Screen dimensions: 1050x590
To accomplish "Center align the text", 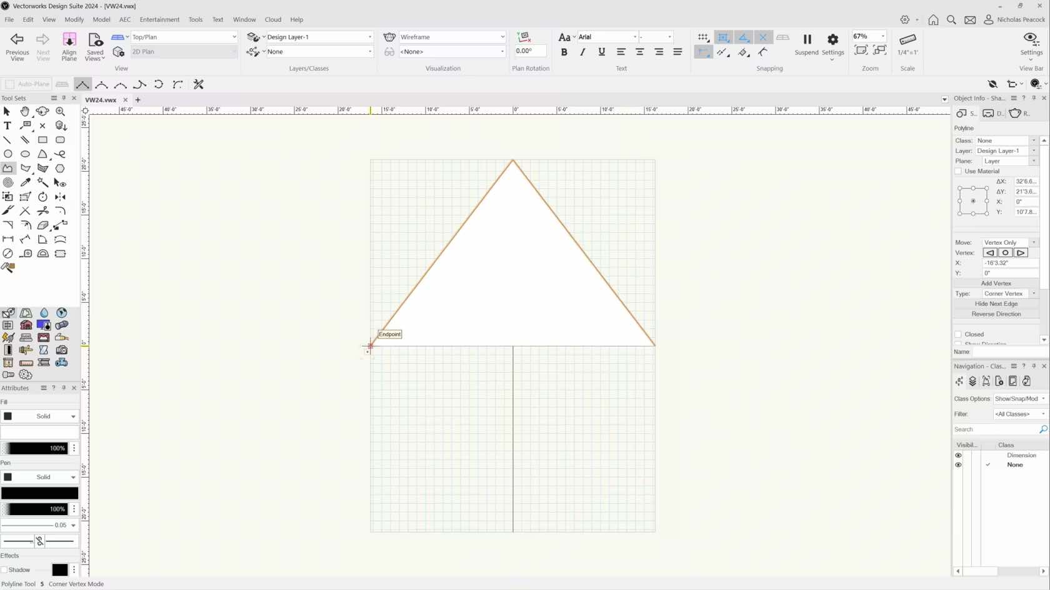I will [x=639, y=52].
